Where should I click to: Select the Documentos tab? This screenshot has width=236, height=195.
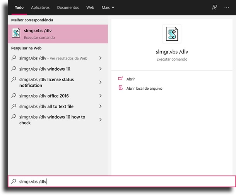point(68,7)
